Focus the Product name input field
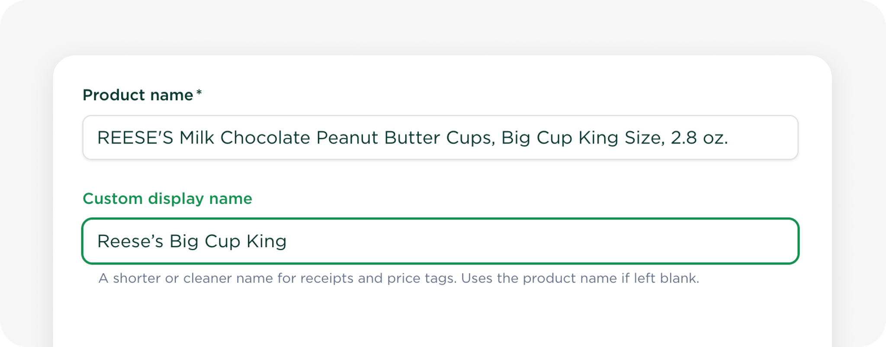886x347 pixels. pos(440,137)
